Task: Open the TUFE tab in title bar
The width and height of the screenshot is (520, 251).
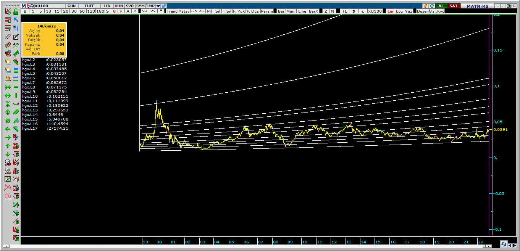Action: 89,6
